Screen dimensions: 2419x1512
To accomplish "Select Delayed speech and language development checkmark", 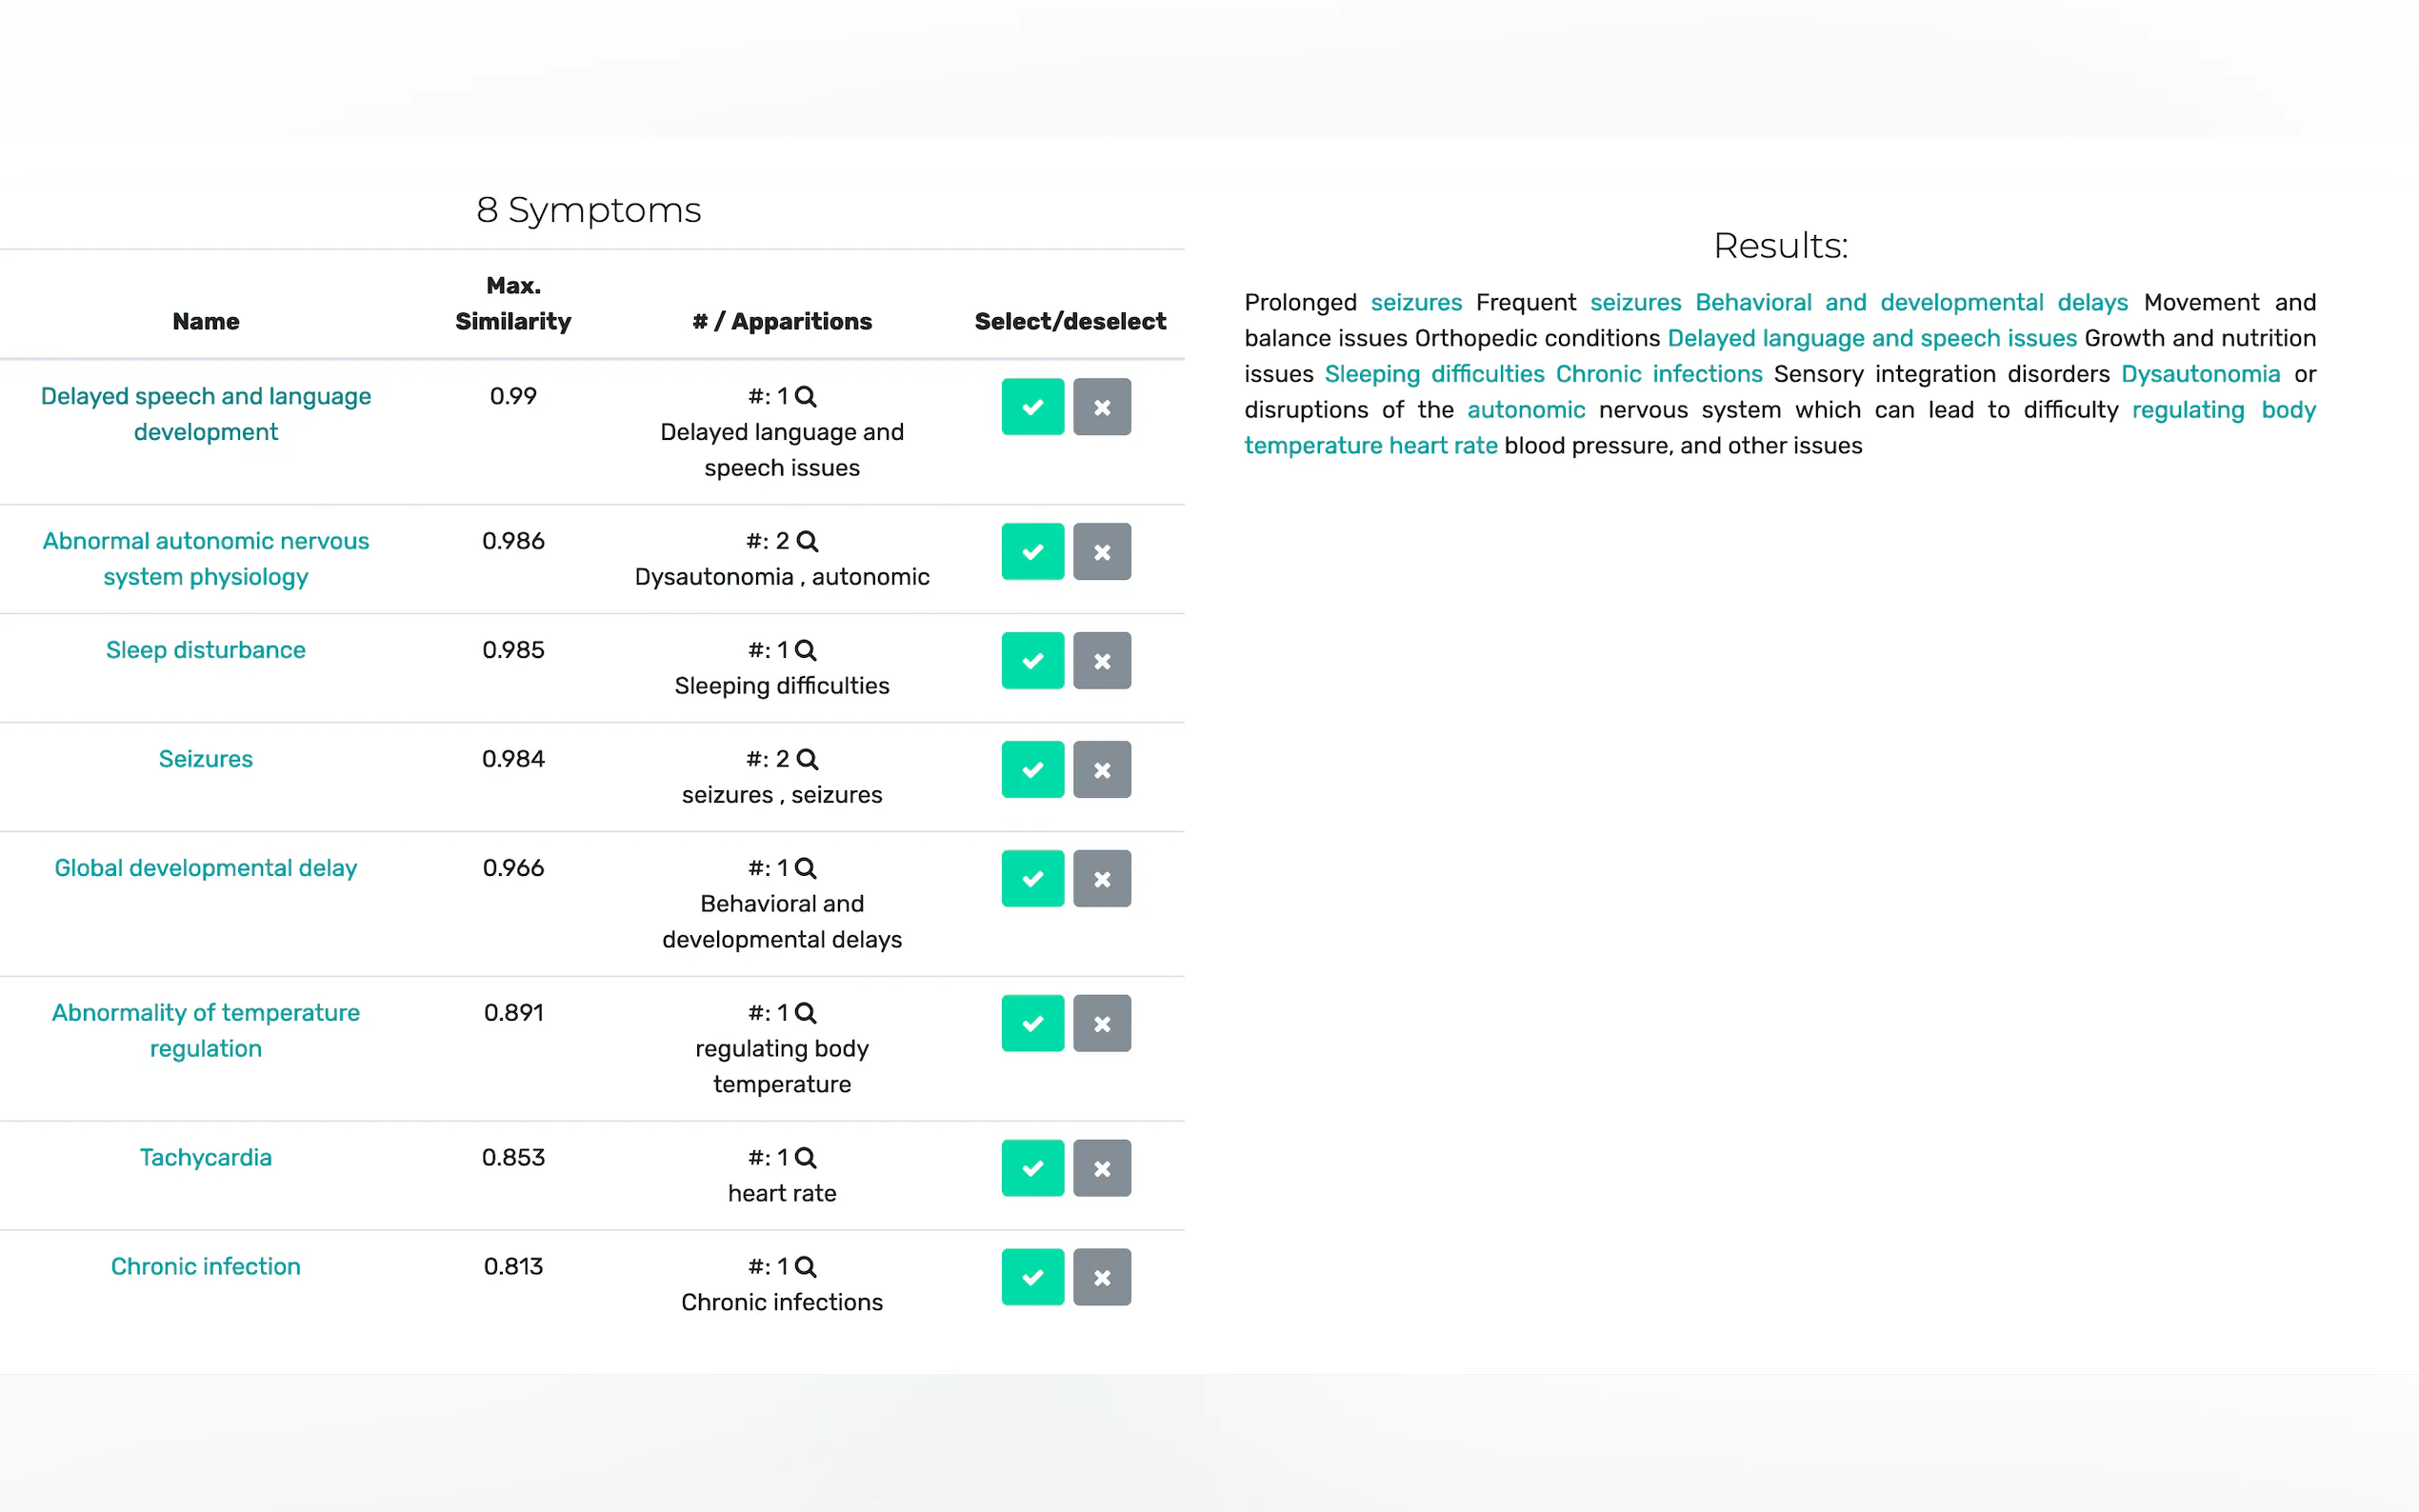I will 1032,406.
